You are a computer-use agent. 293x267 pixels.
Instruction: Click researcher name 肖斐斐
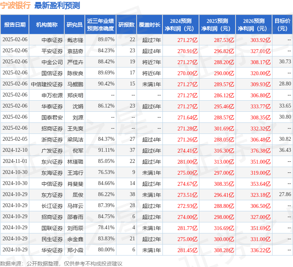click(x=75, y=184)
